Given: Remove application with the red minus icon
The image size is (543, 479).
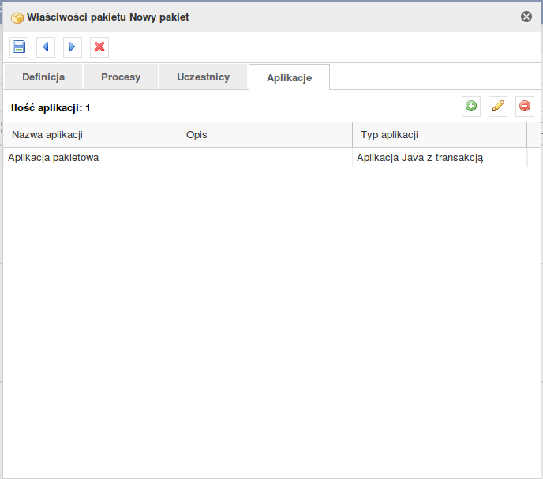Looking at the screenshot, I should [525, 106].
